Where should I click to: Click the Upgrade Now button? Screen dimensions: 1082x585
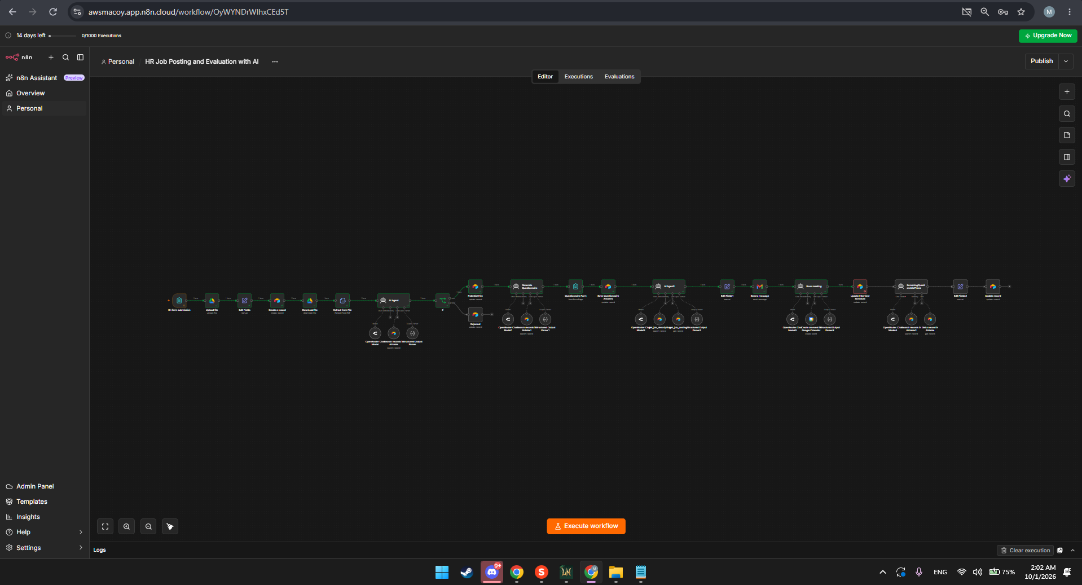click(x=1048, y=36)
